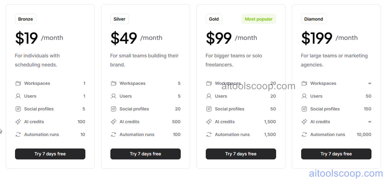Viewport: 389px width, 185px height.
Task: Click the AI credits sparkle icon in Diamond
Action: tap(304, 122)
